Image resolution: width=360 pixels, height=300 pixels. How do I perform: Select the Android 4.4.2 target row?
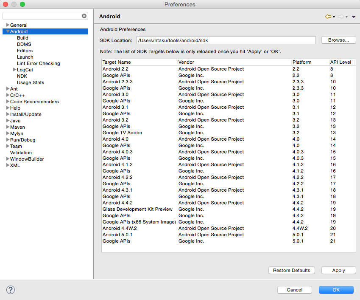click(229, 203)
